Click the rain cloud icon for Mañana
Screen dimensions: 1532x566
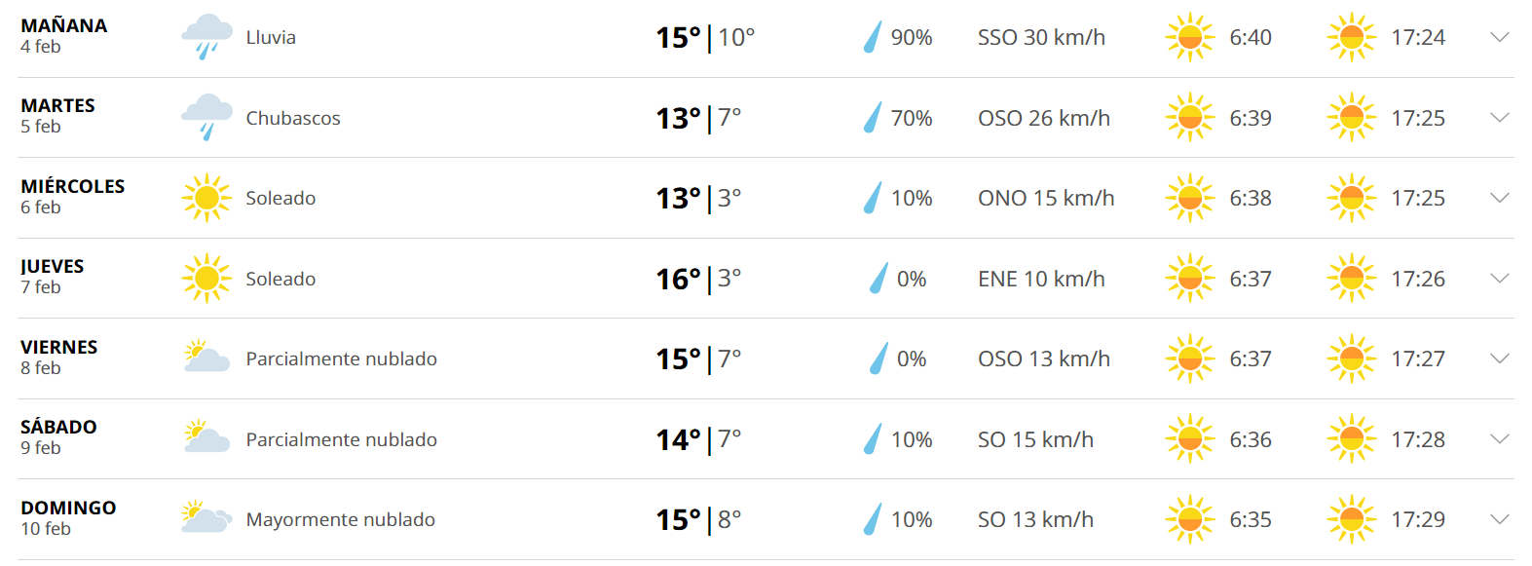click(x=206, y=38)
